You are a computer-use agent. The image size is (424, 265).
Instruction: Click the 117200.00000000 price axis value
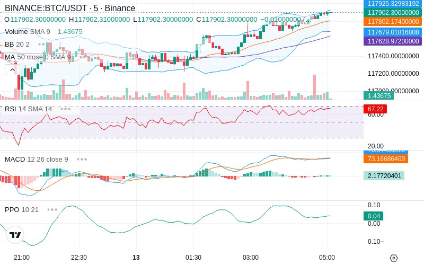[x=393, y=73]
